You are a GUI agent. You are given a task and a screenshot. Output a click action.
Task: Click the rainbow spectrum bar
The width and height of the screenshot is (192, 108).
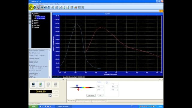point(82,88)
